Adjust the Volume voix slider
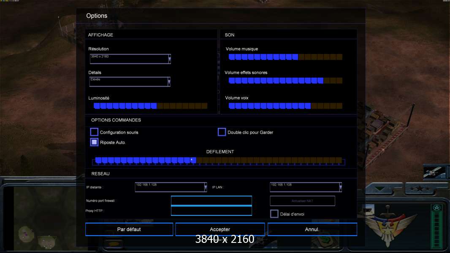450x253 pixels. 285,106
